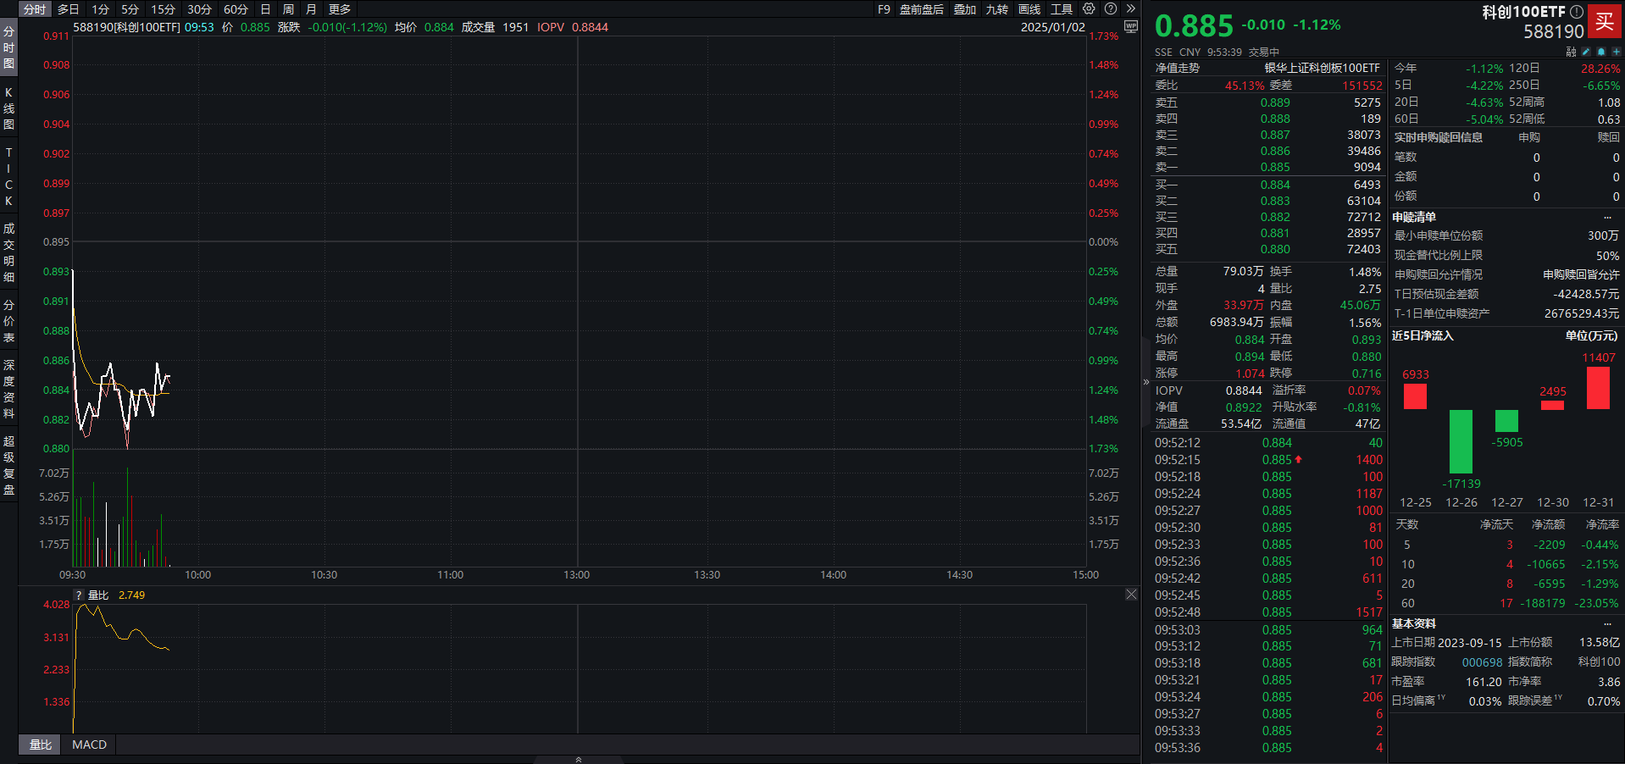Click the info icon beside 科创100ETF title
The image size is (1625, 764).
click(1577, 12)
